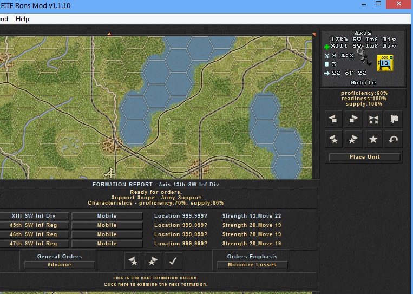Select the 47th SW Inf Reg unit

tap(34, 244)
